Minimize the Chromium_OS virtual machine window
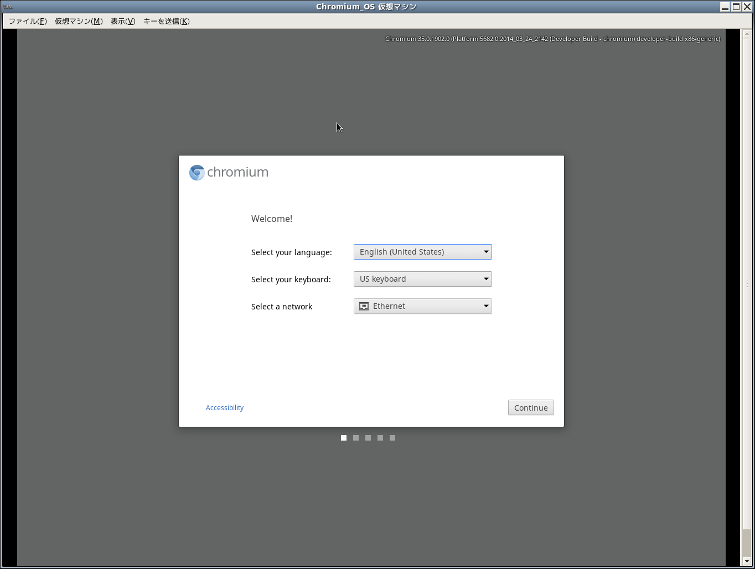 pyautogui.click(x=725, y=7)
